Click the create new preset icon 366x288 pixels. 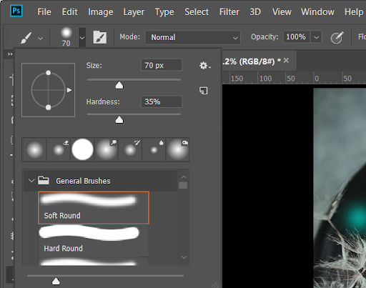tap(204, 91)
